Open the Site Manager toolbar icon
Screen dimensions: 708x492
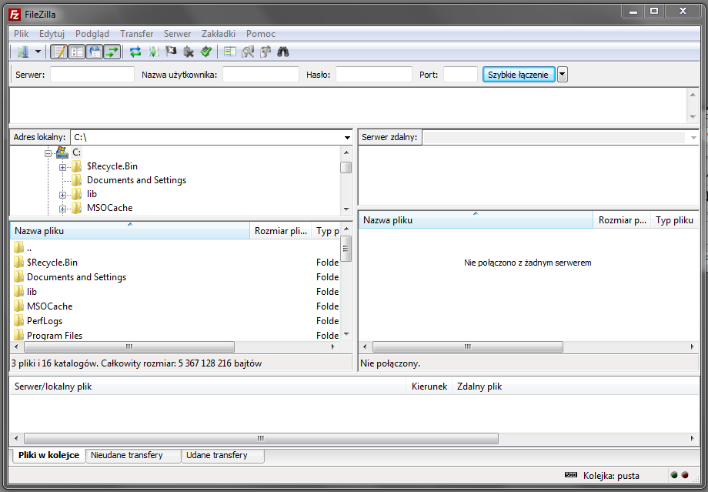pos(22,52)
